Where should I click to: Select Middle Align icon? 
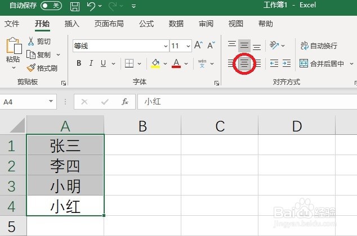244,46
